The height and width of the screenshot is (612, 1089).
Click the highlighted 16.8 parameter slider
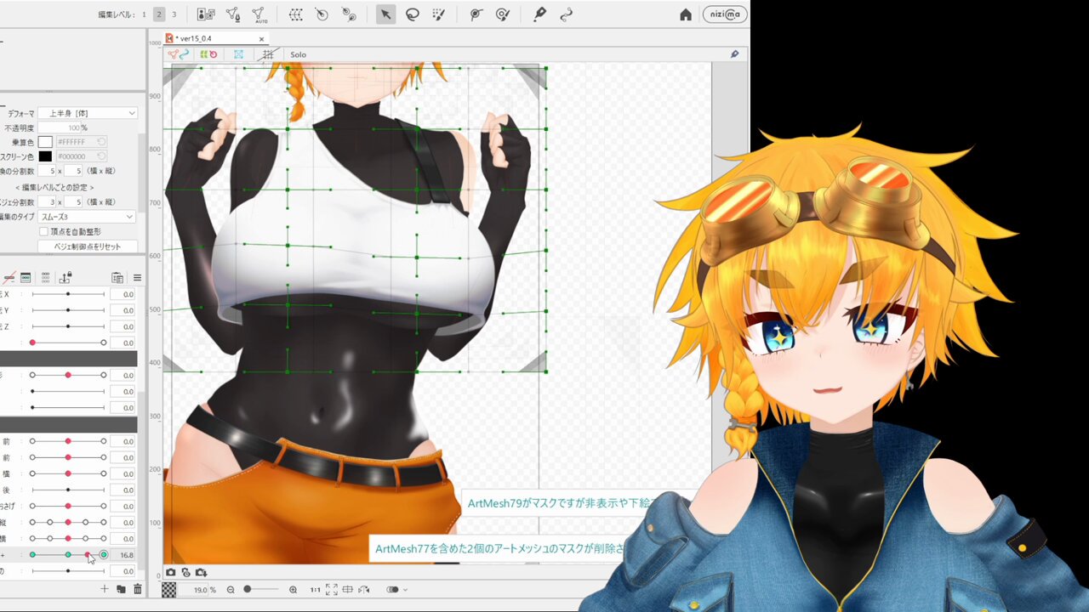[68, 555]
